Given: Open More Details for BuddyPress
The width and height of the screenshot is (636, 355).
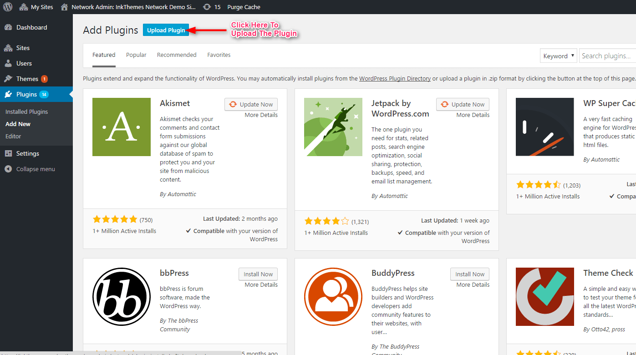Looking at the screenshot, I should click(x=473, y=285).
